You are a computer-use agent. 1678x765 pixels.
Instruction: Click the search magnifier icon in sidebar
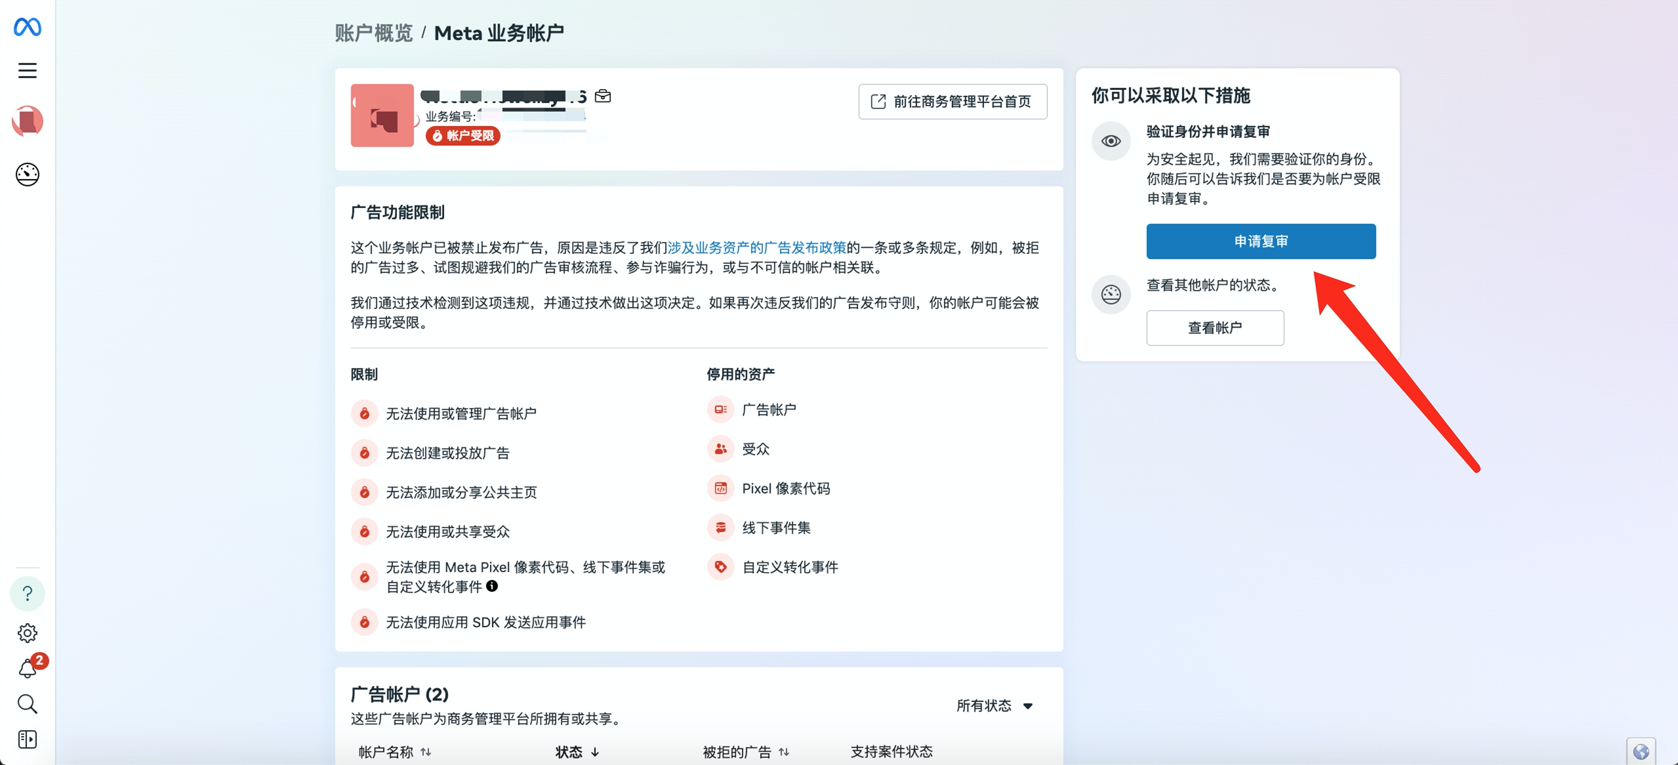pyautogui.click(x=28, y=704)
